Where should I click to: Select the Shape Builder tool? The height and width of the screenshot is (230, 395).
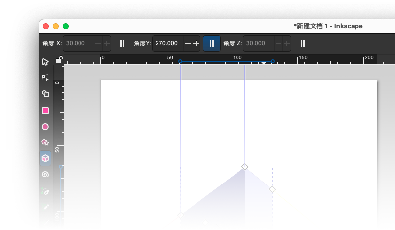coord(45,93)
